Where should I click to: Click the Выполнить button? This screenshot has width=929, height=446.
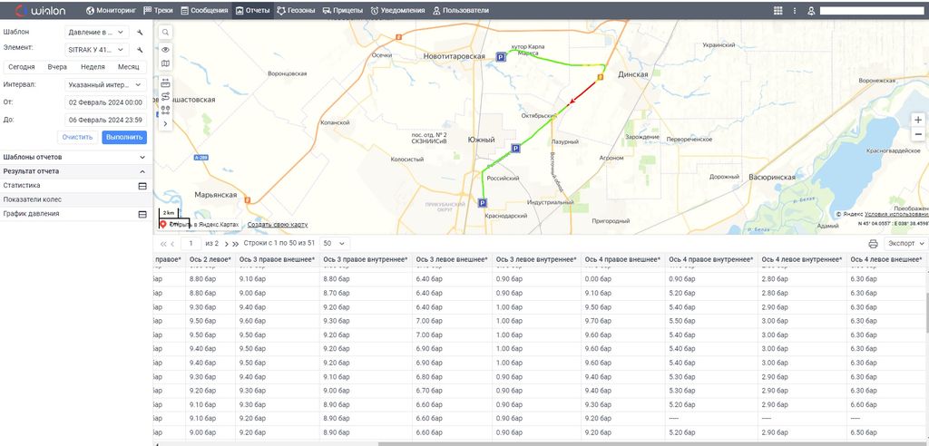[124, 137]
